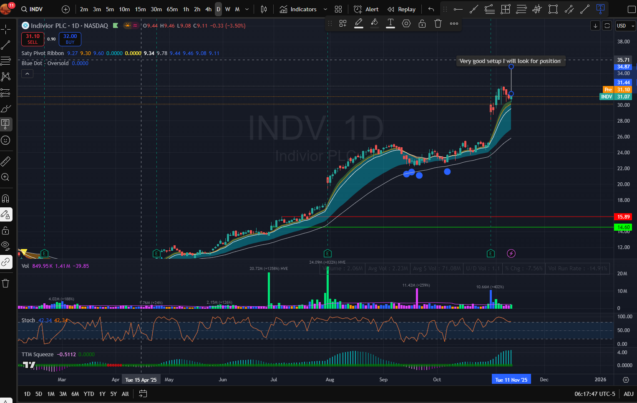
Task: Click the Saty Pivot Ribbon indicator label
Action: tap(43, 53)
